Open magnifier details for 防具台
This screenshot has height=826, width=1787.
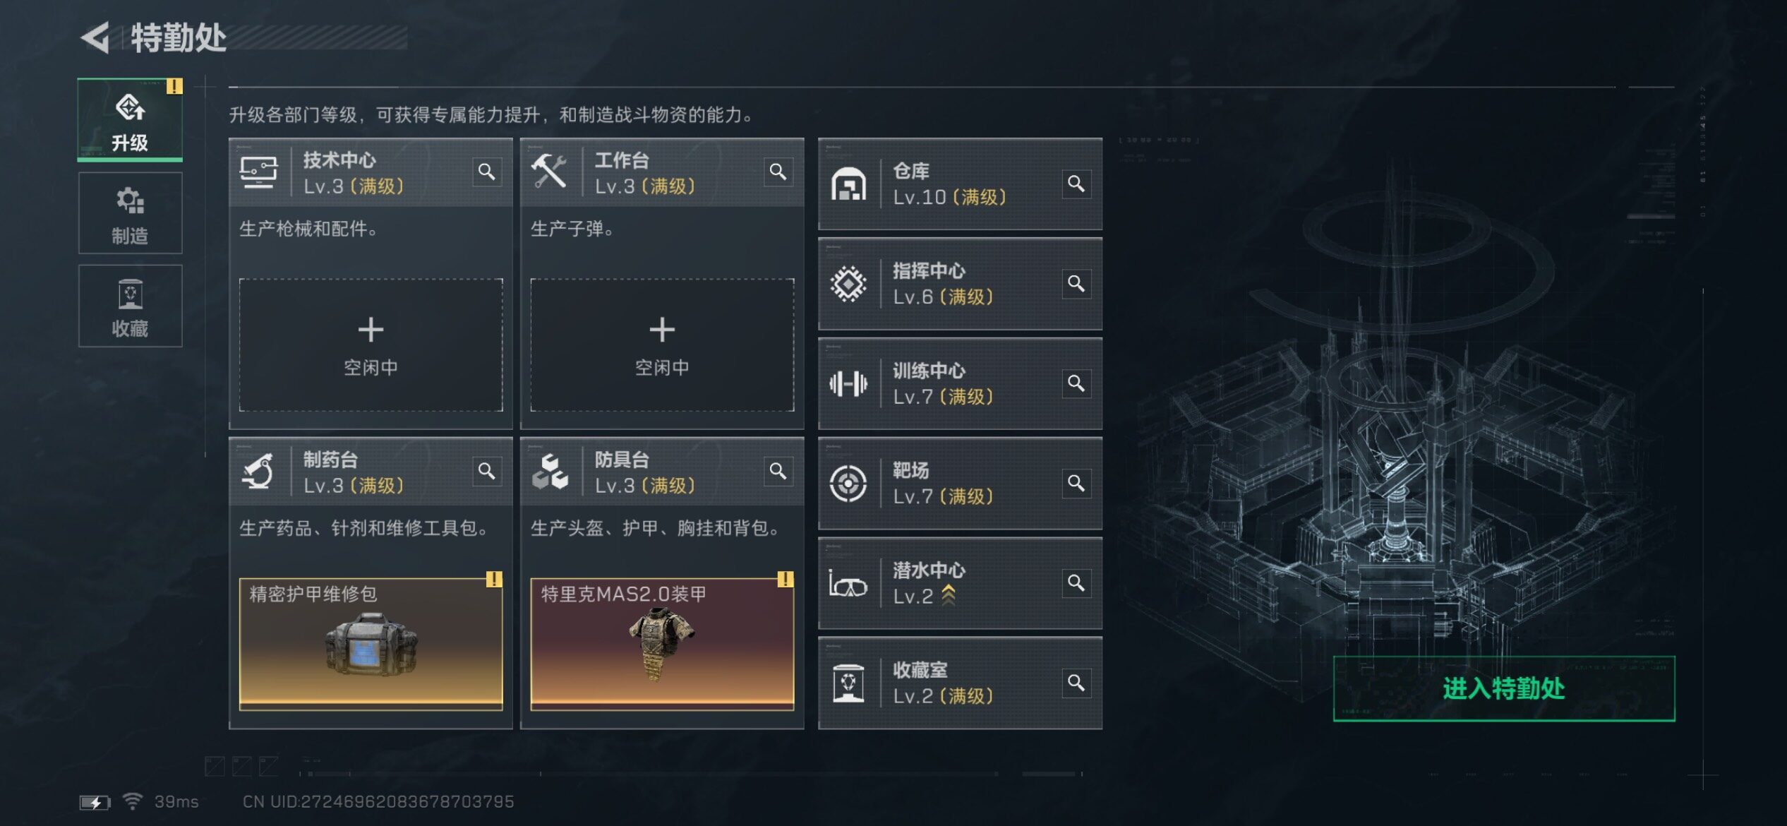pyautogui.click(x=778, y=471)
